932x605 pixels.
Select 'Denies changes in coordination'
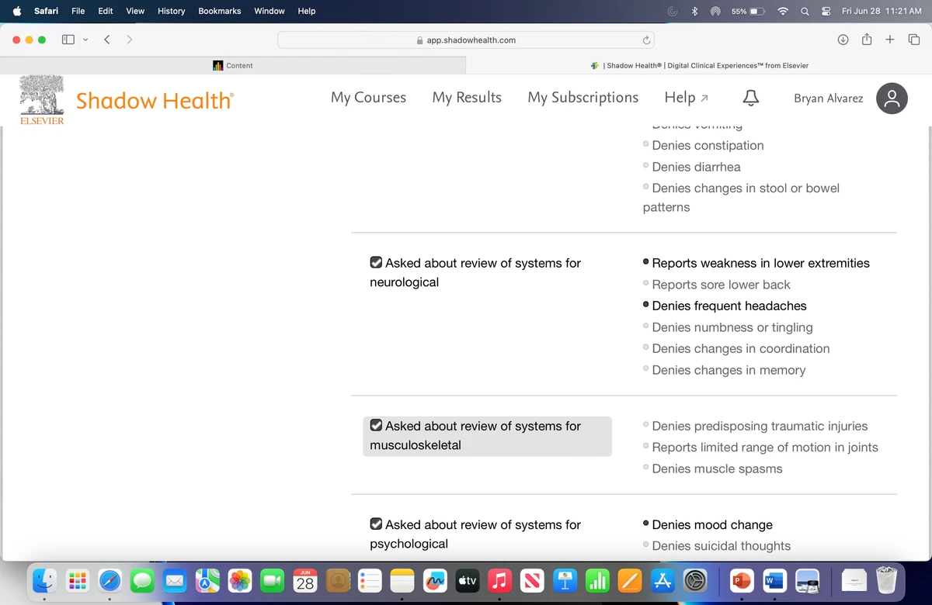[x=741, y=348]
